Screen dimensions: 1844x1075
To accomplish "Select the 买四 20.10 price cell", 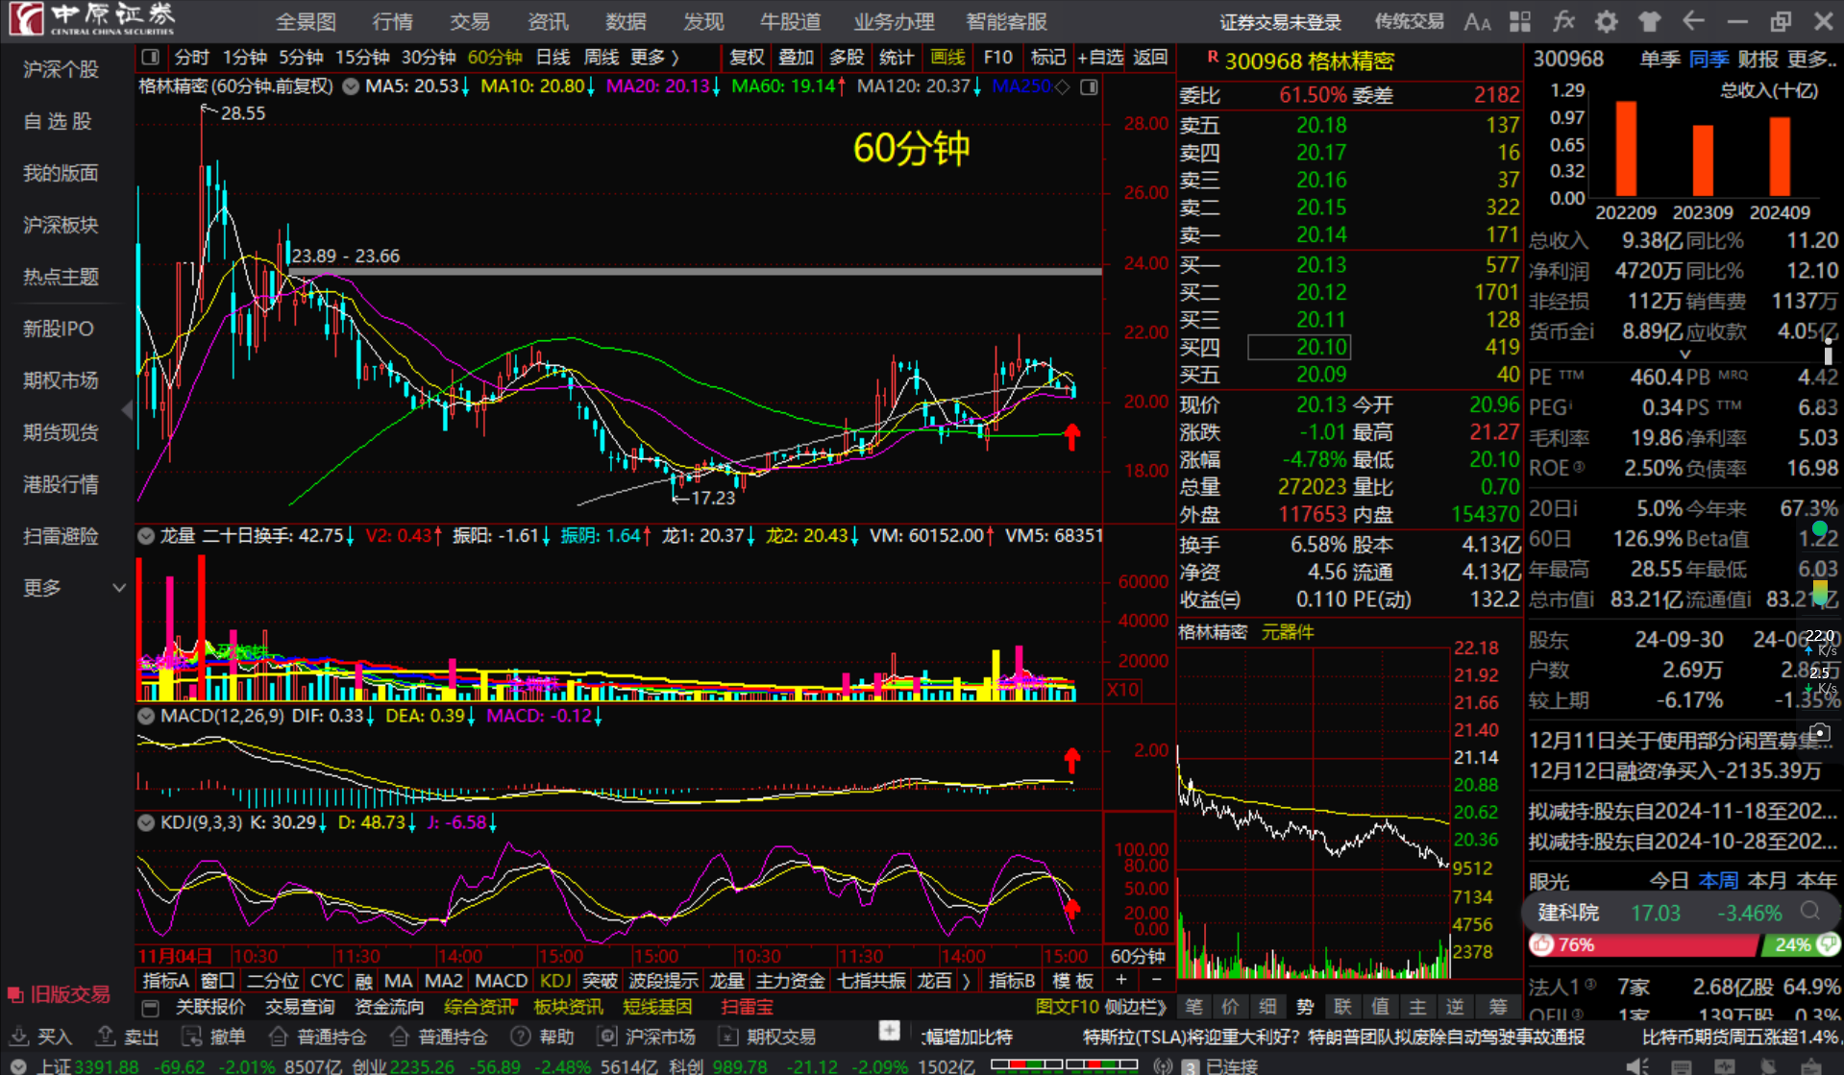I will click(x=1298, y=347).
